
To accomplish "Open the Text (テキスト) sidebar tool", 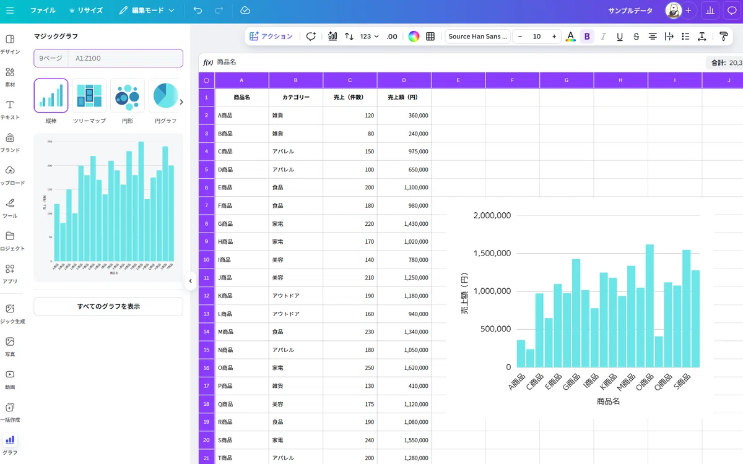I will [10, 110].
